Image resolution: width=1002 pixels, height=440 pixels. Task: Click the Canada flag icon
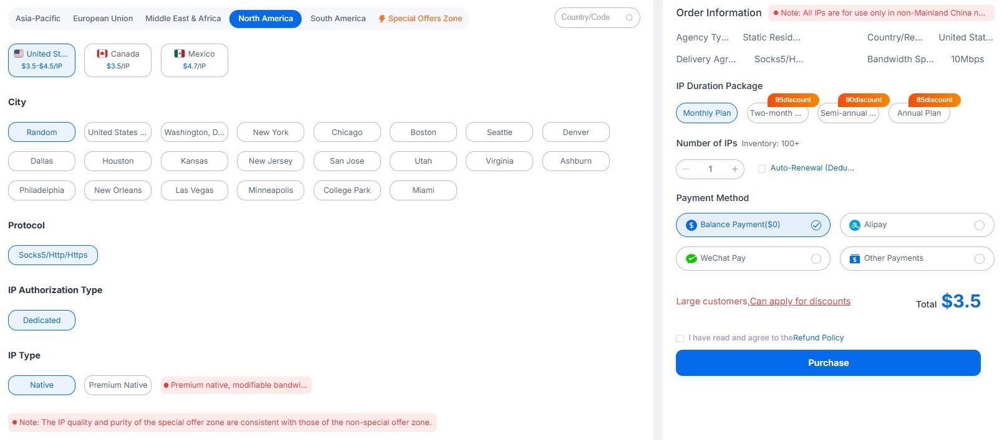coord(102,54)
